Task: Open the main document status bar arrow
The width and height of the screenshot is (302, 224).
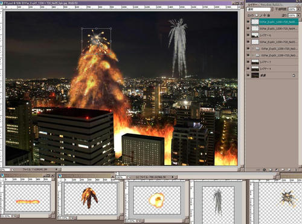Action: click(56, 169)
